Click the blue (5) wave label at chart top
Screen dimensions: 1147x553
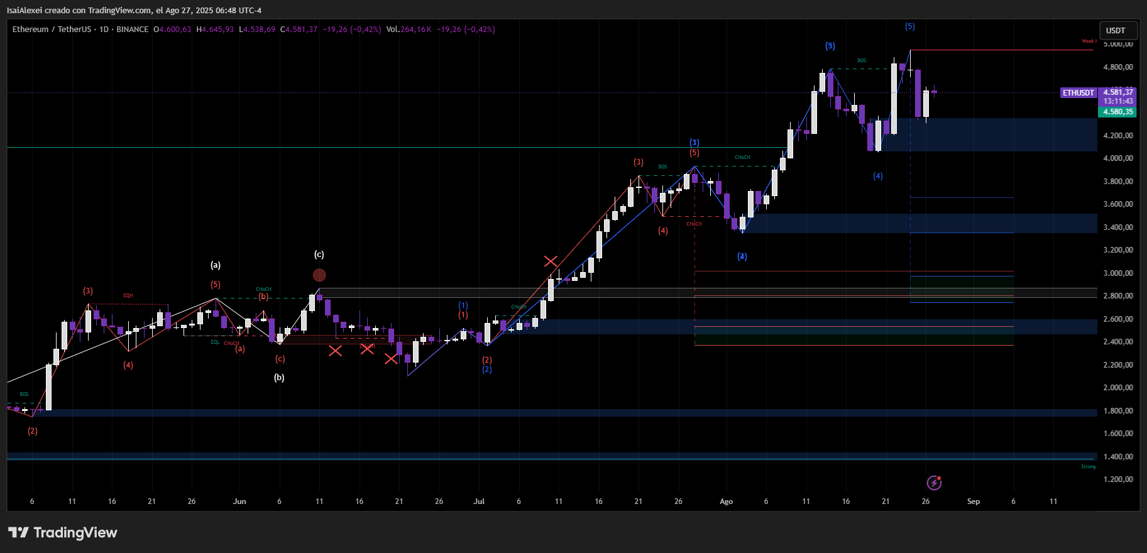coord(909,26)
